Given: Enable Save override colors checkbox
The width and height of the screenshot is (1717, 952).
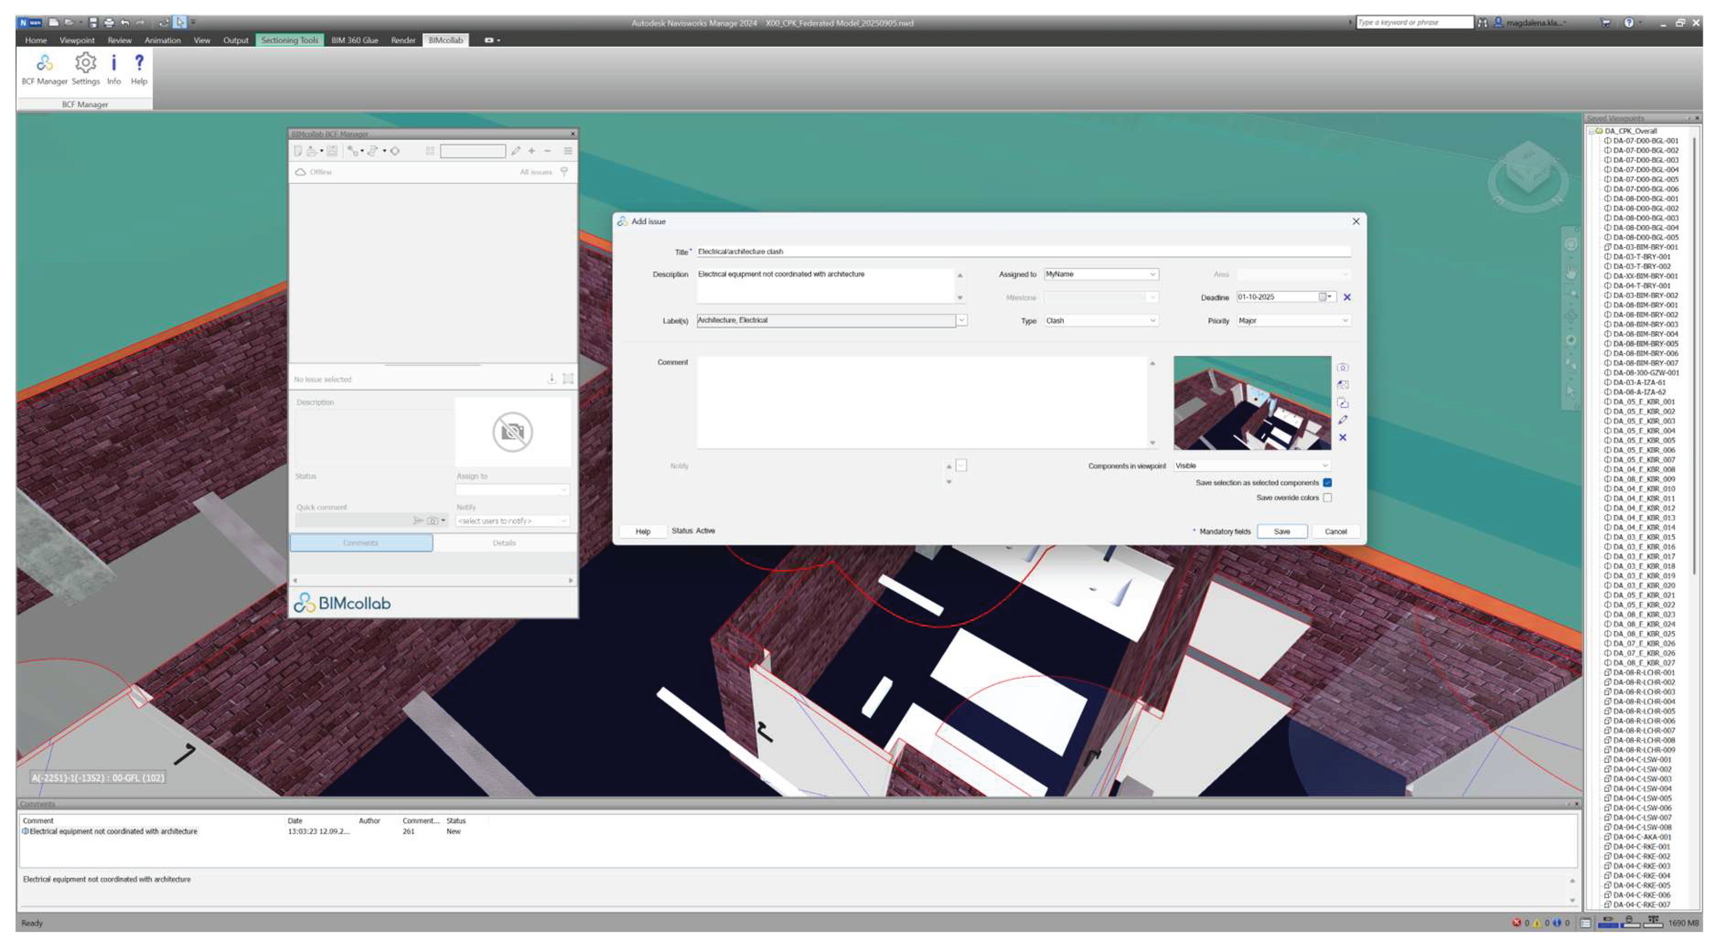Looking at the screenshot, I should [x=1327, y=498].
